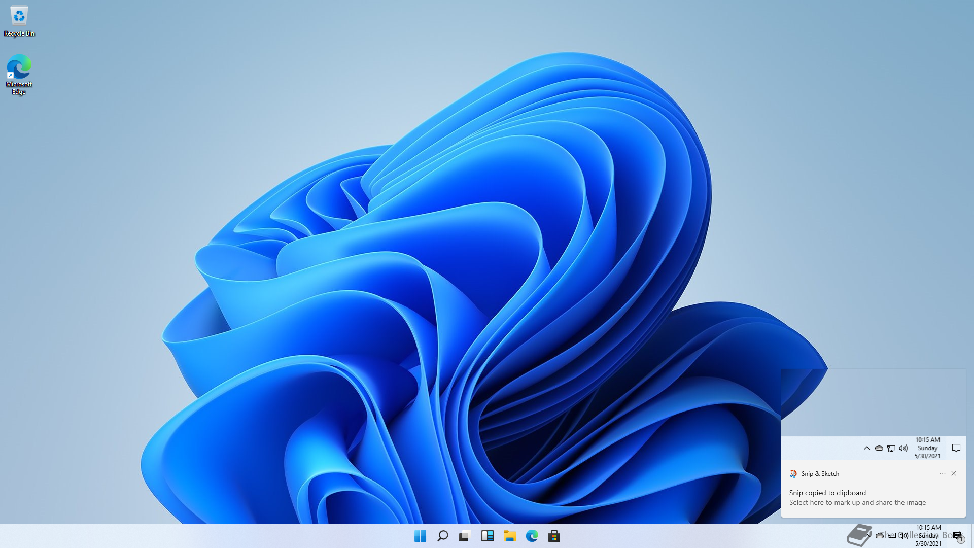Open Task View from the taskbar
The image size is (974, 548).
pyautogui.click(x=465, y=536)
